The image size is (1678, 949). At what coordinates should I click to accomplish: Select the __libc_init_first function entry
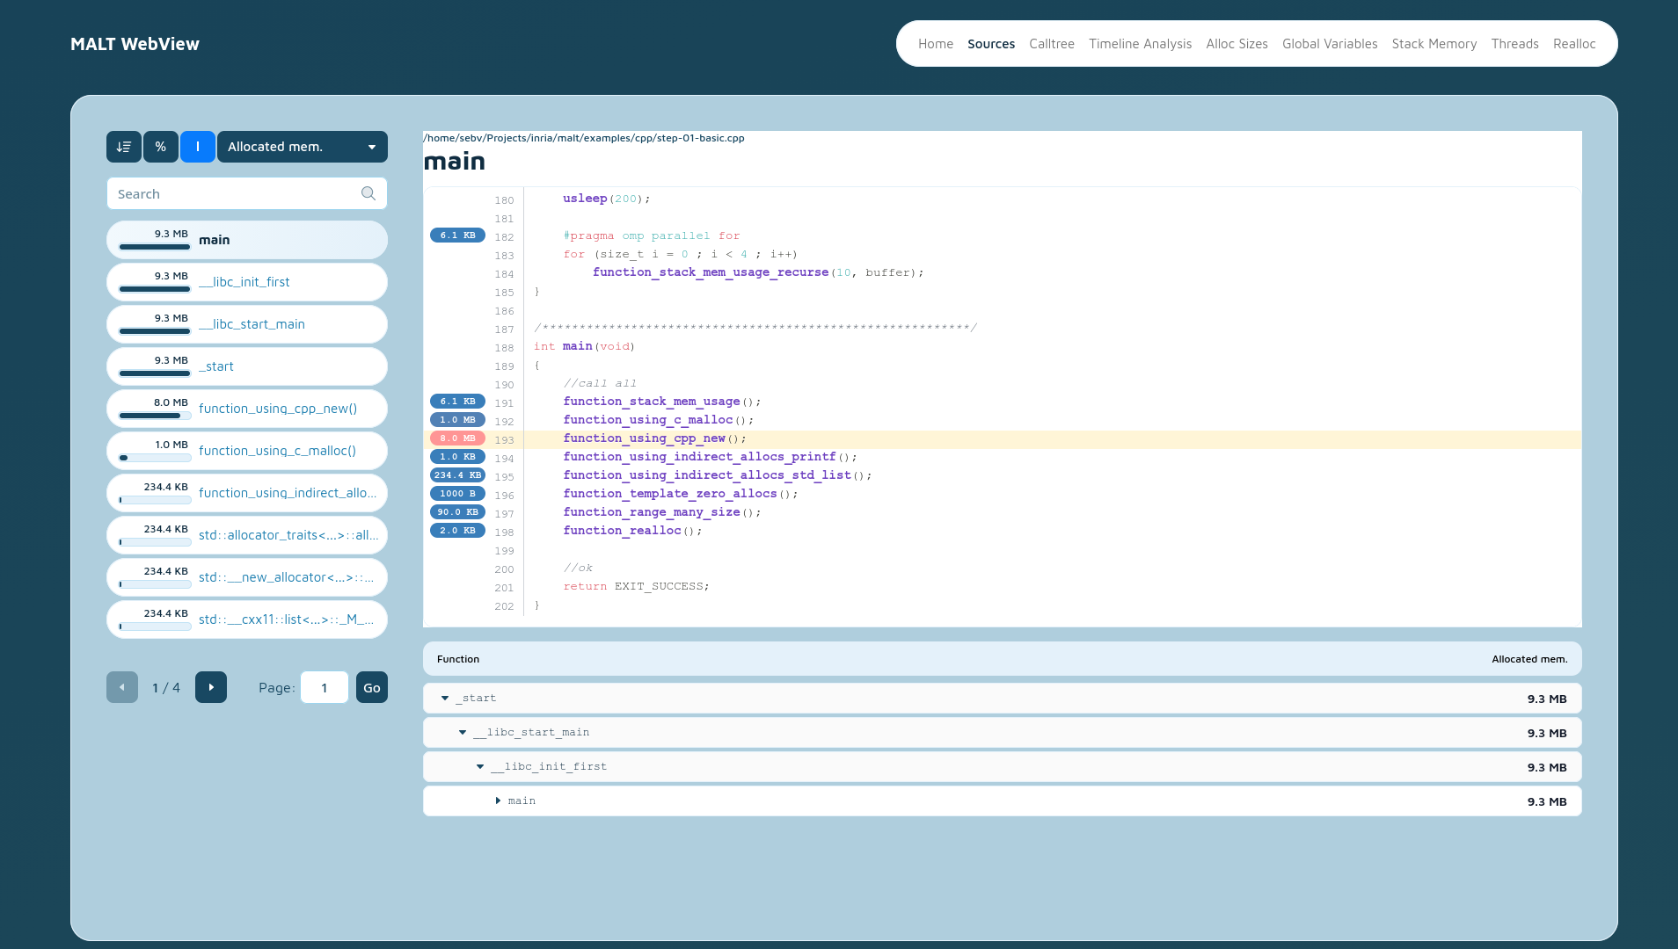coord(246,282)
